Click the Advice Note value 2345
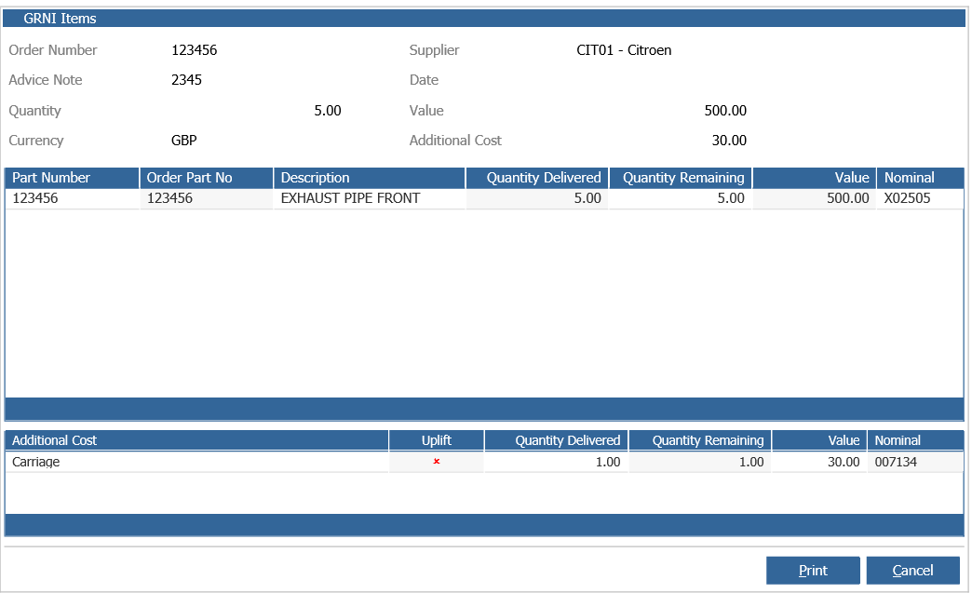This screenshot has height=593, width=972. (x=186, y=80)
